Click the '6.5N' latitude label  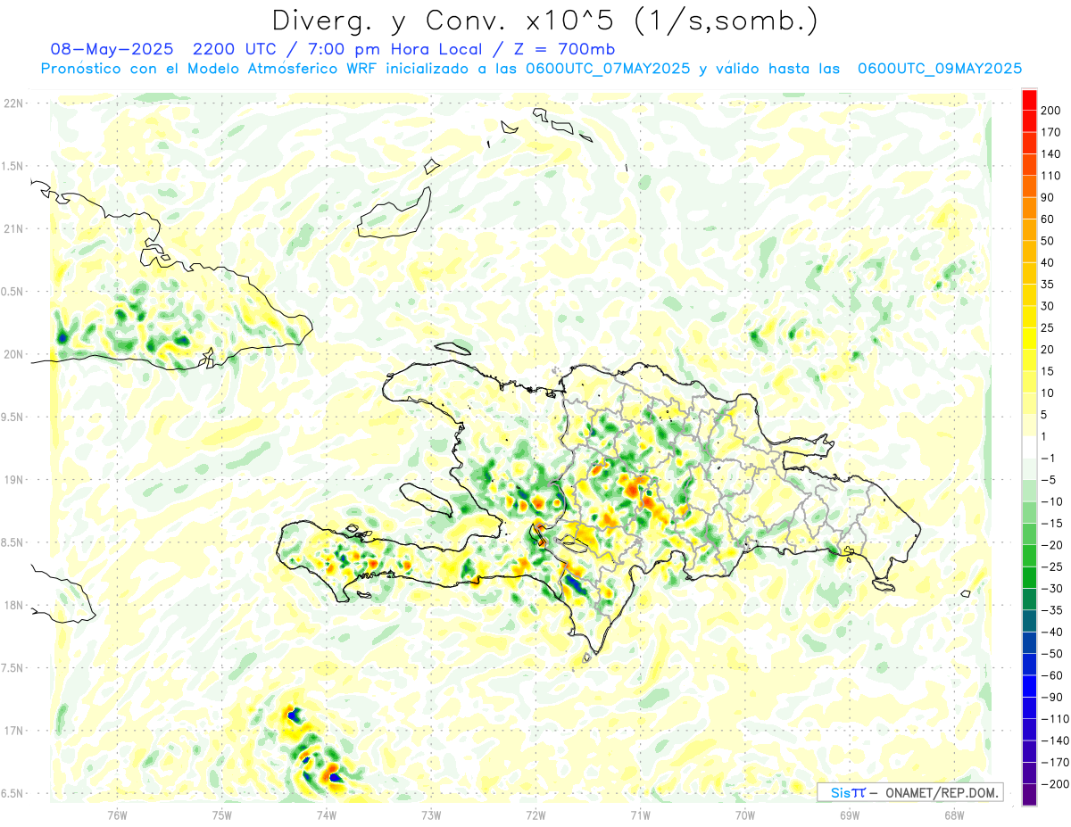12,793
